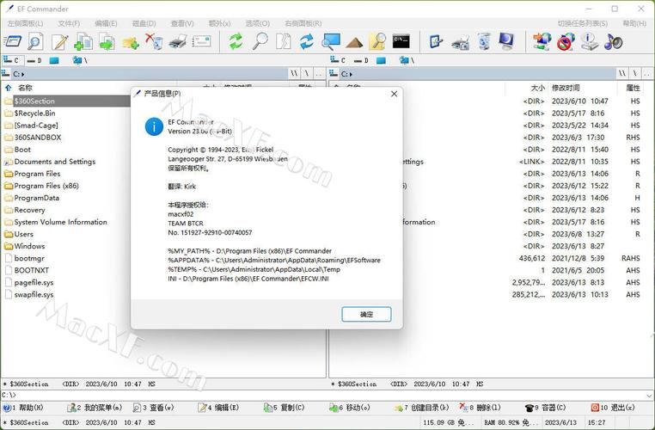
Task: Click the 修改时间 column header in right panel
Action: coord(566,88)
